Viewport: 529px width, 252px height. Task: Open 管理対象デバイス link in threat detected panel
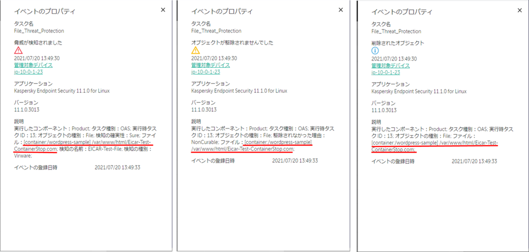(x=33, y=65)
